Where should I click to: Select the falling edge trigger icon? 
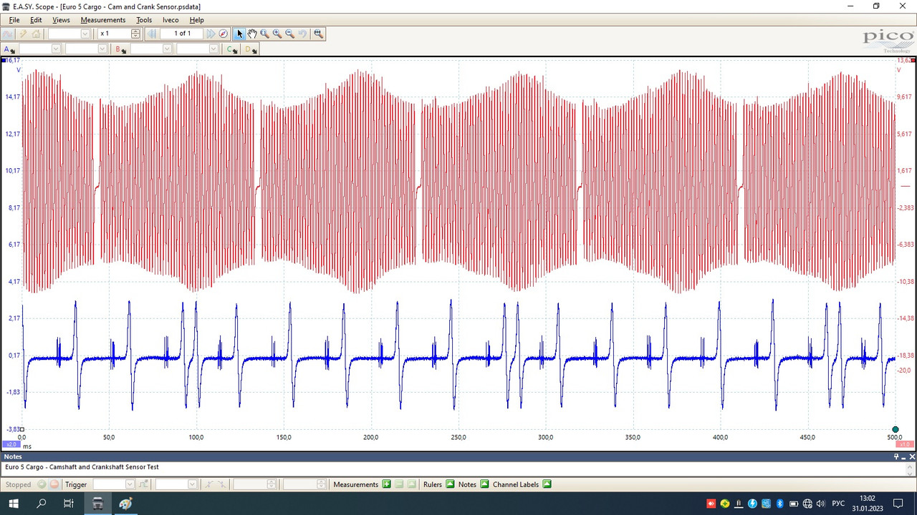222,484
